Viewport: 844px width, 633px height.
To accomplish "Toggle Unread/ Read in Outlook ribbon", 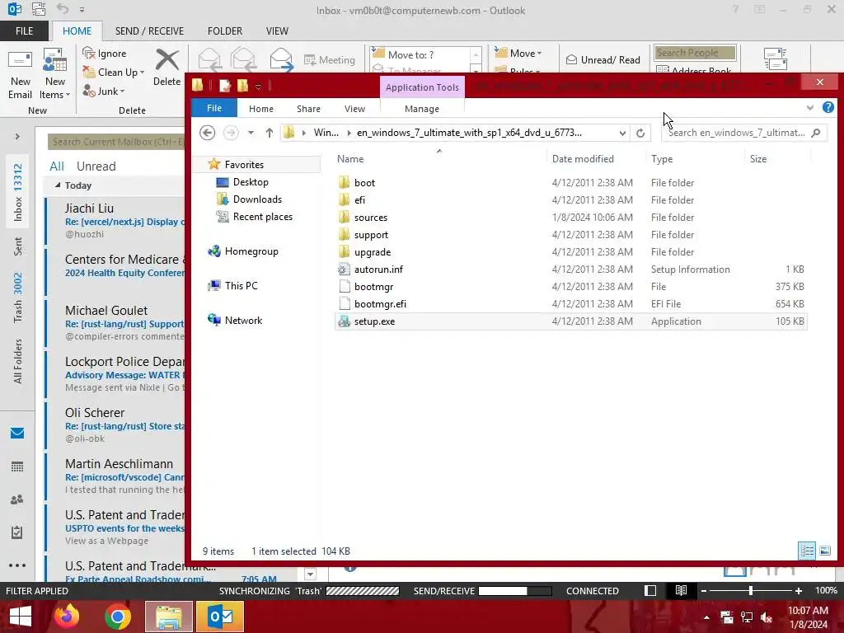I will click(603, 59).
